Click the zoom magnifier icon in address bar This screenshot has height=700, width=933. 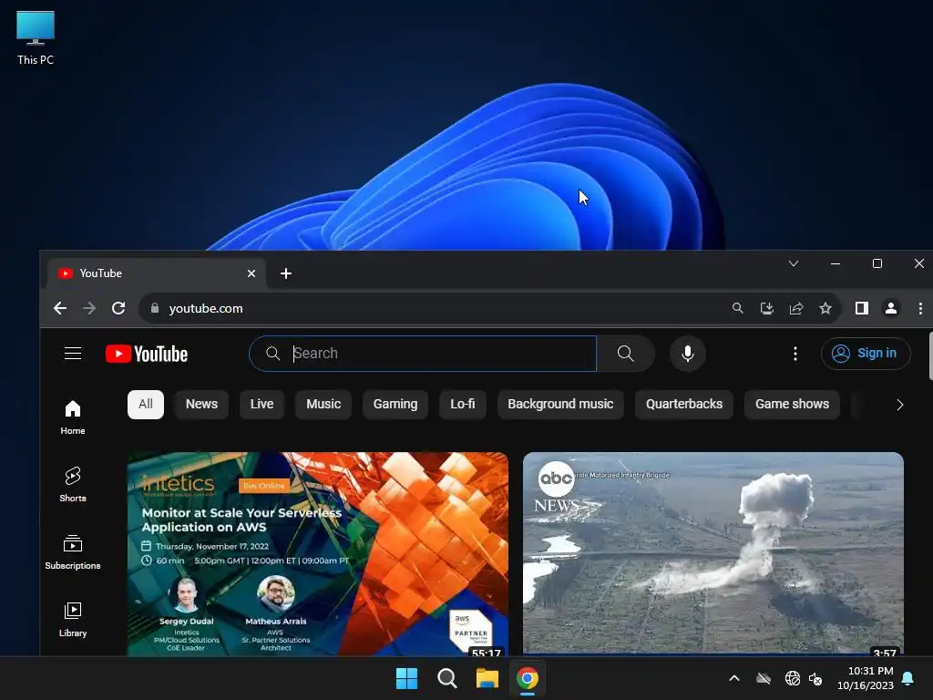point(737,308)
